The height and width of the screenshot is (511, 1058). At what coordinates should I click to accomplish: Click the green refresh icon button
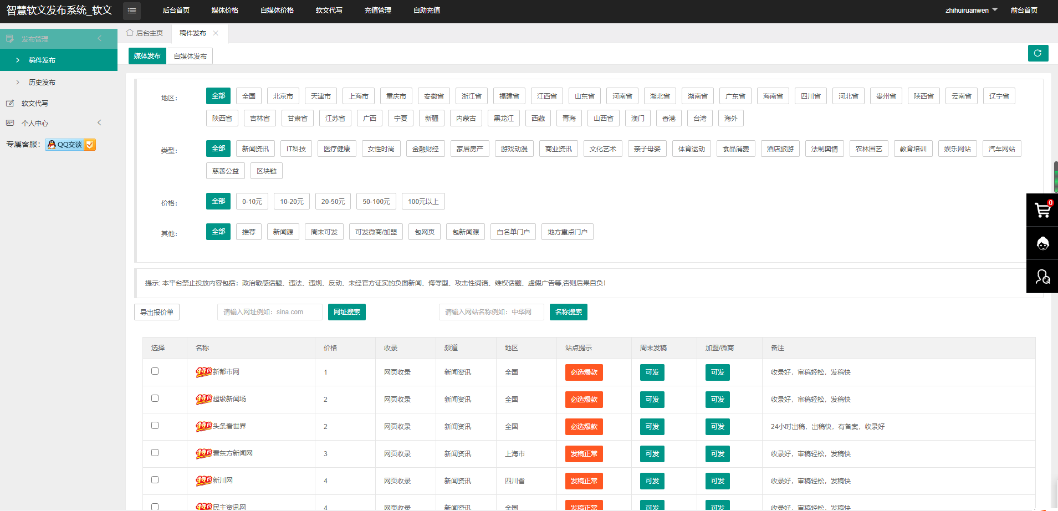coord(1037,53)
